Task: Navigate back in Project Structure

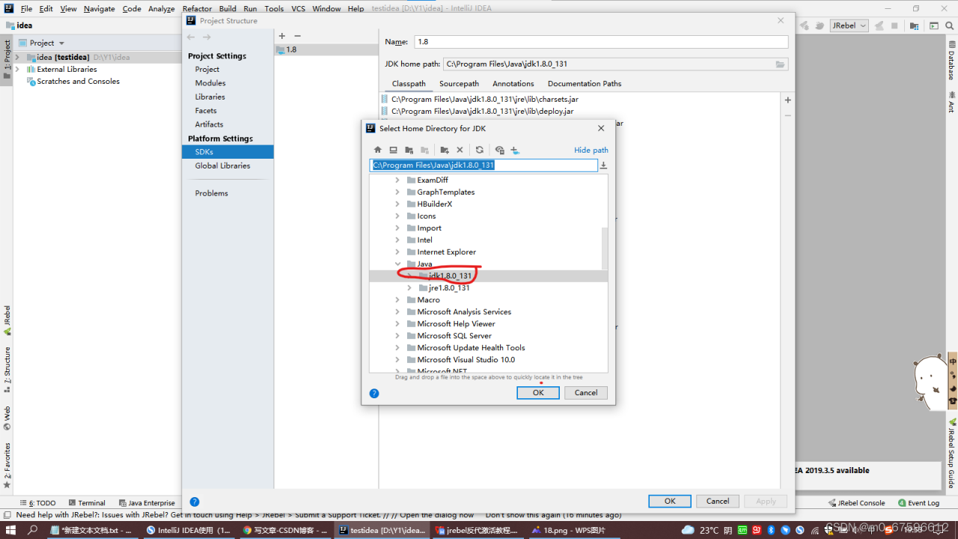Action: pos(191,37)
